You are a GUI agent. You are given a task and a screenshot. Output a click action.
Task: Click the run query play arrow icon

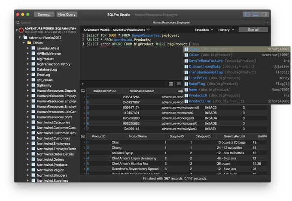[83, 84]
